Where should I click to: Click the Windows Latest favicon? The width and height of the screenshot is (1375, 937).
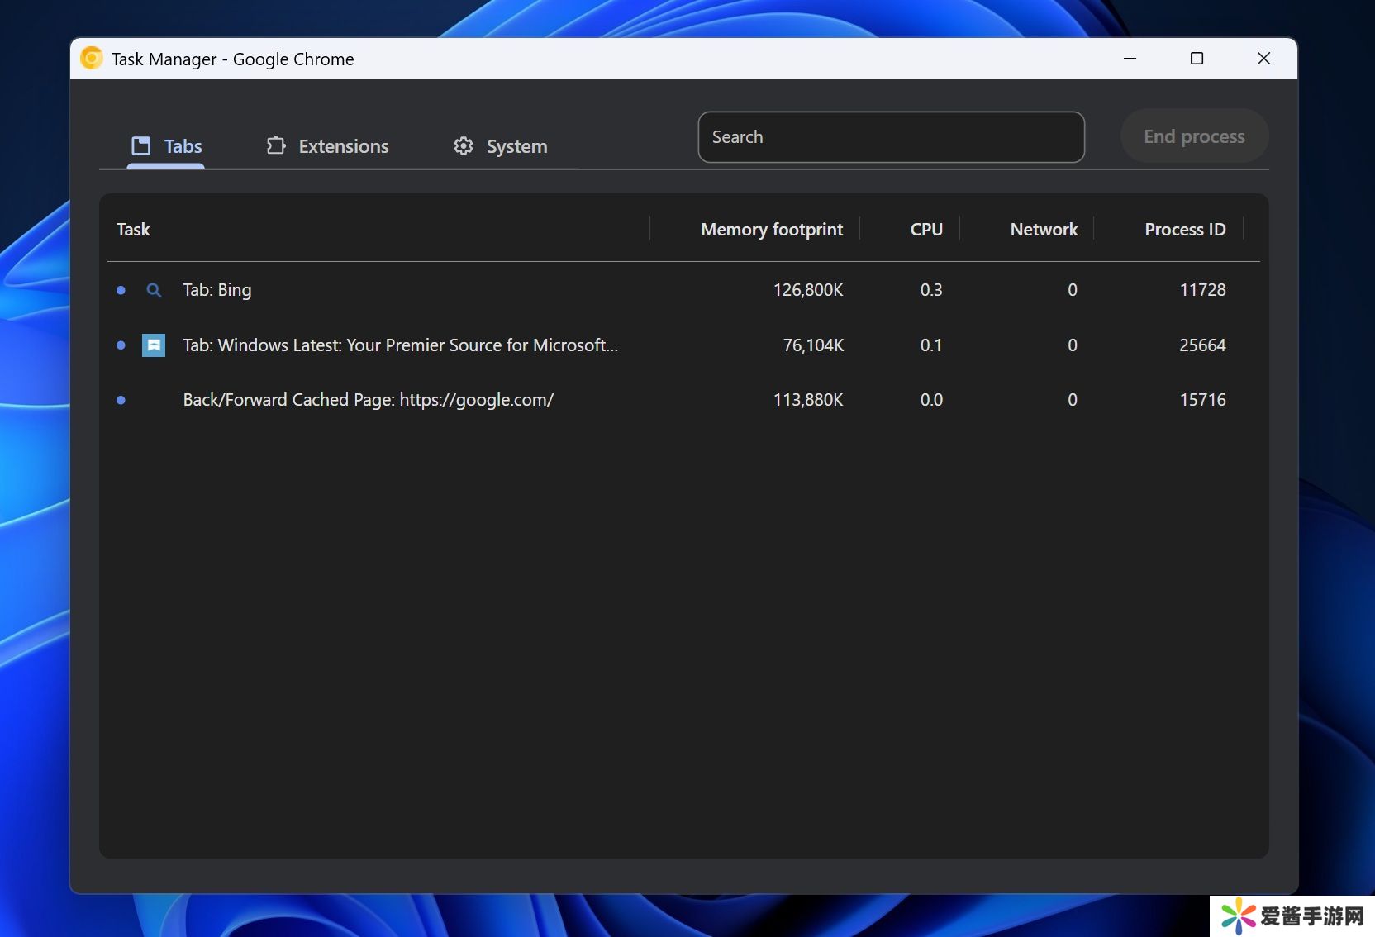coord(154,345)
